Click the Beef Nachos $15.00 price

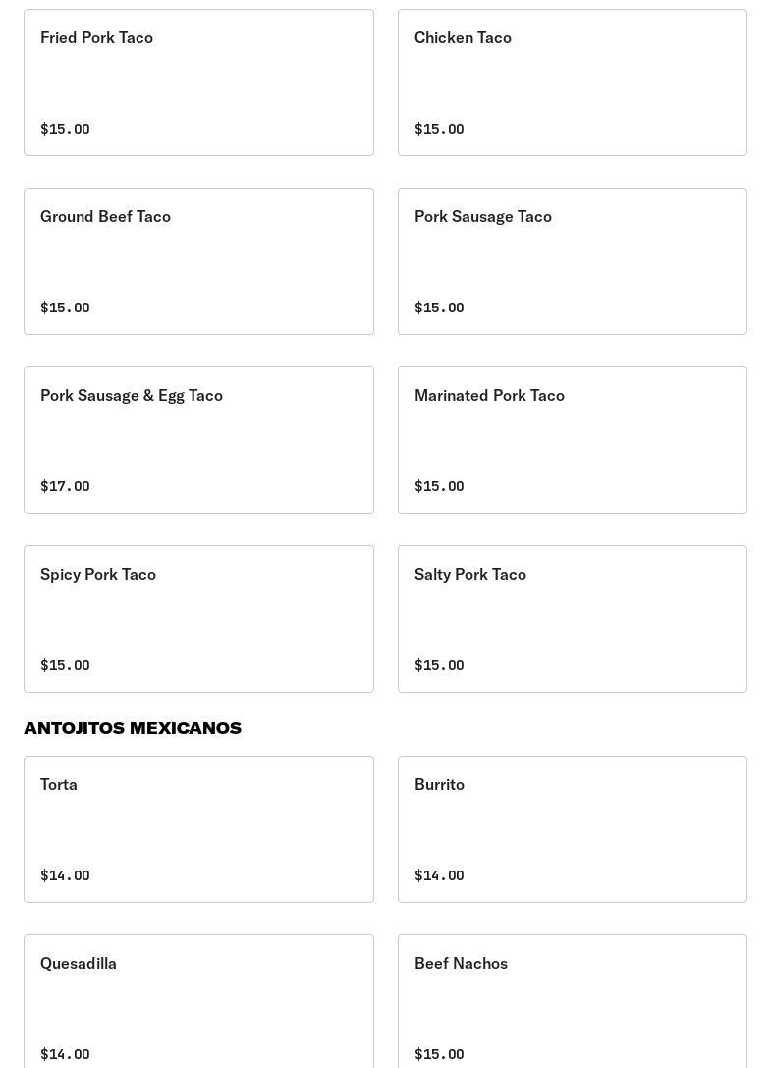(439, 1054)
